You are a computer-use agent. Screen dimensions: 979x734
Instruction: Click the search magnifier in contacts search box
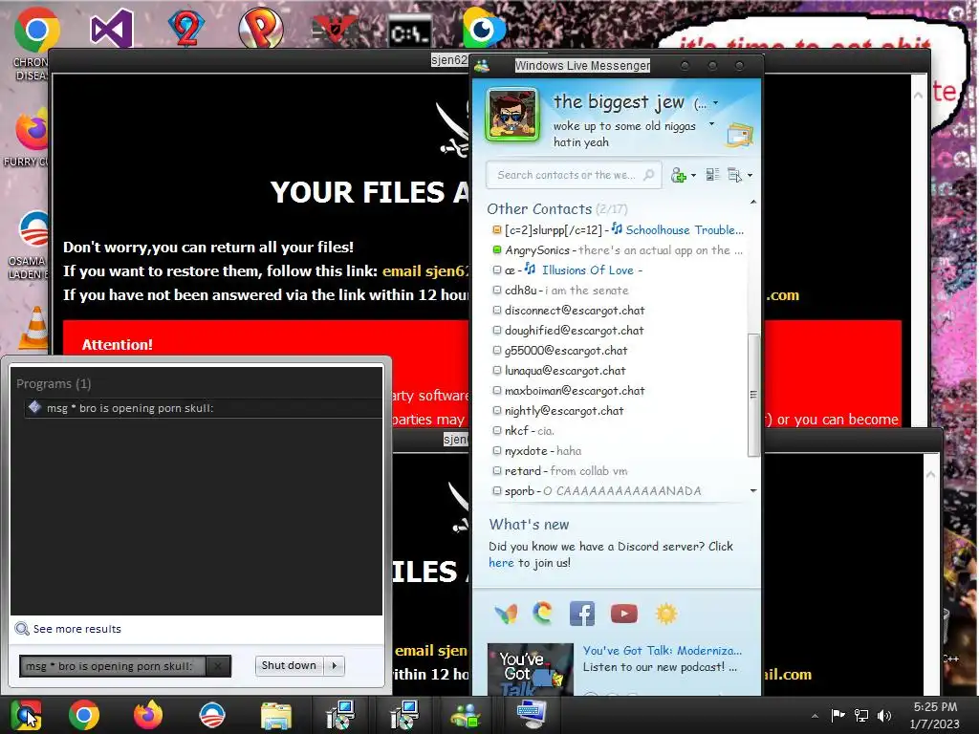[x=649, y=175]
